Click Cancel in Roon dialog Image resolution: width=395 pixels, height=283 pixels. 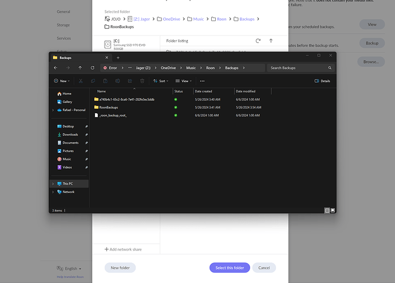(x=264, y=268)
